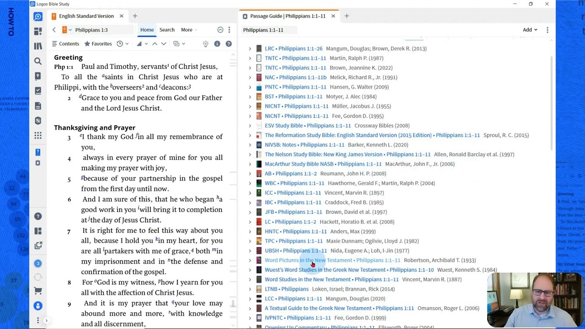
Task: Switch to the Search tab in the ESV panel
Action: click(x=167, y=30)
